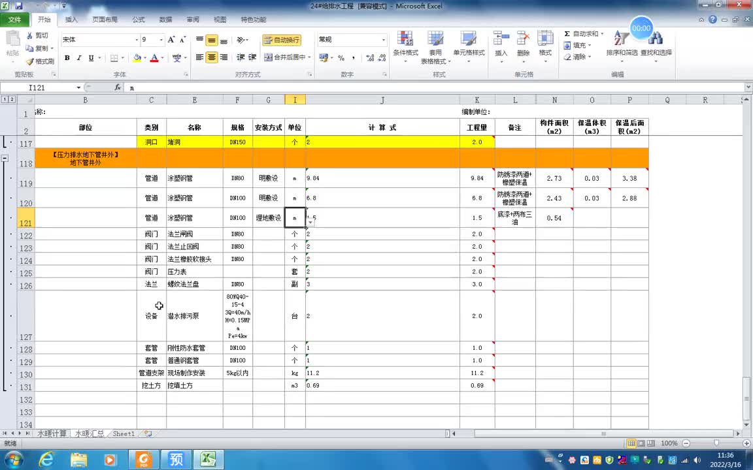The height and width of the screenshot is (470, 753).
Task: Expand the Name Box dropdown
Action: point(78,87)
